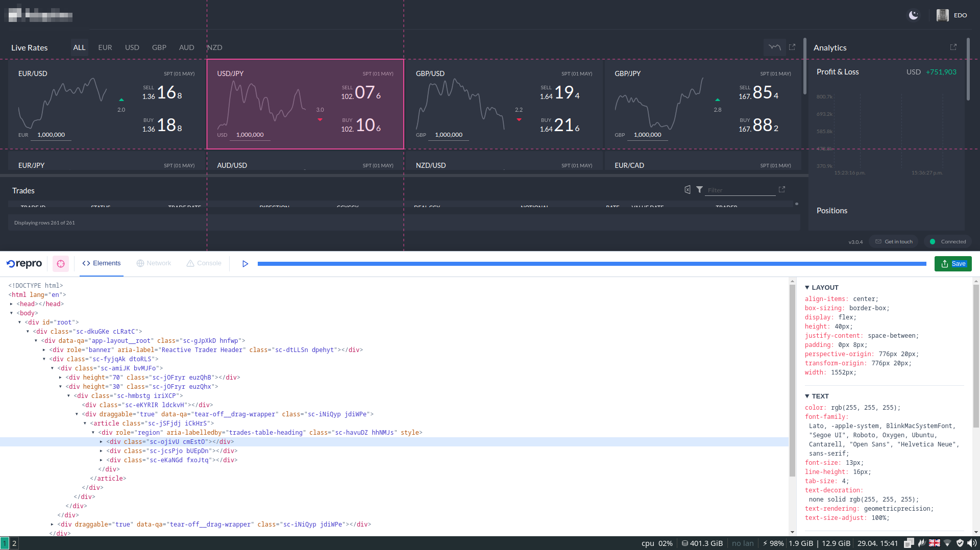Toggle dark mode with the moon icon
Image resolution: width=980 pixels, height=550 pixels.
(x=913, y=15)
